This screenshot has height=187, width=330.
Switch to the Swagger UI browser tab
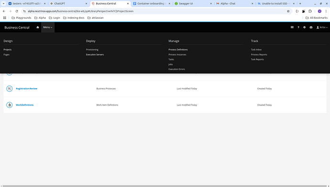[193, 3]
